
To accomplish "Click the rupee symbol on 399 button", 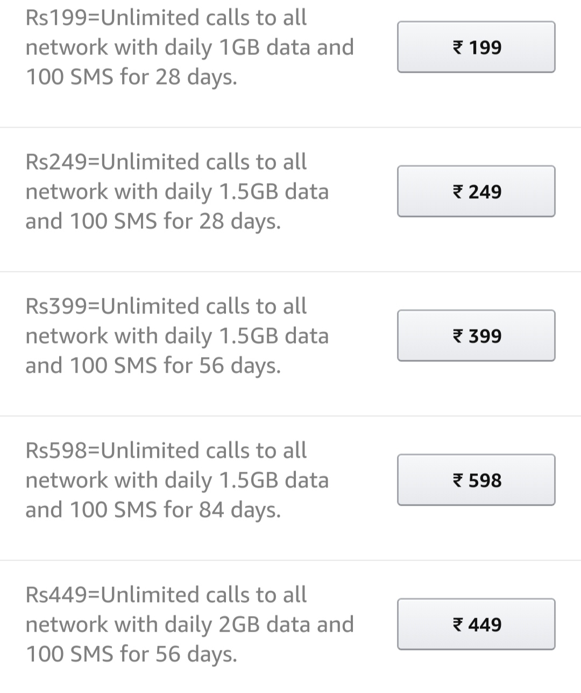I will (457, 336).
